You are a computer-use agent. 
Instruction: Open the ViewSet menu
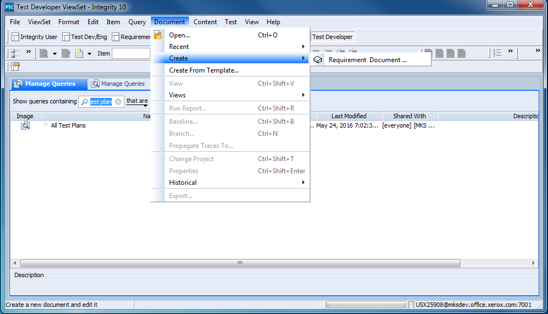(39, 22)
